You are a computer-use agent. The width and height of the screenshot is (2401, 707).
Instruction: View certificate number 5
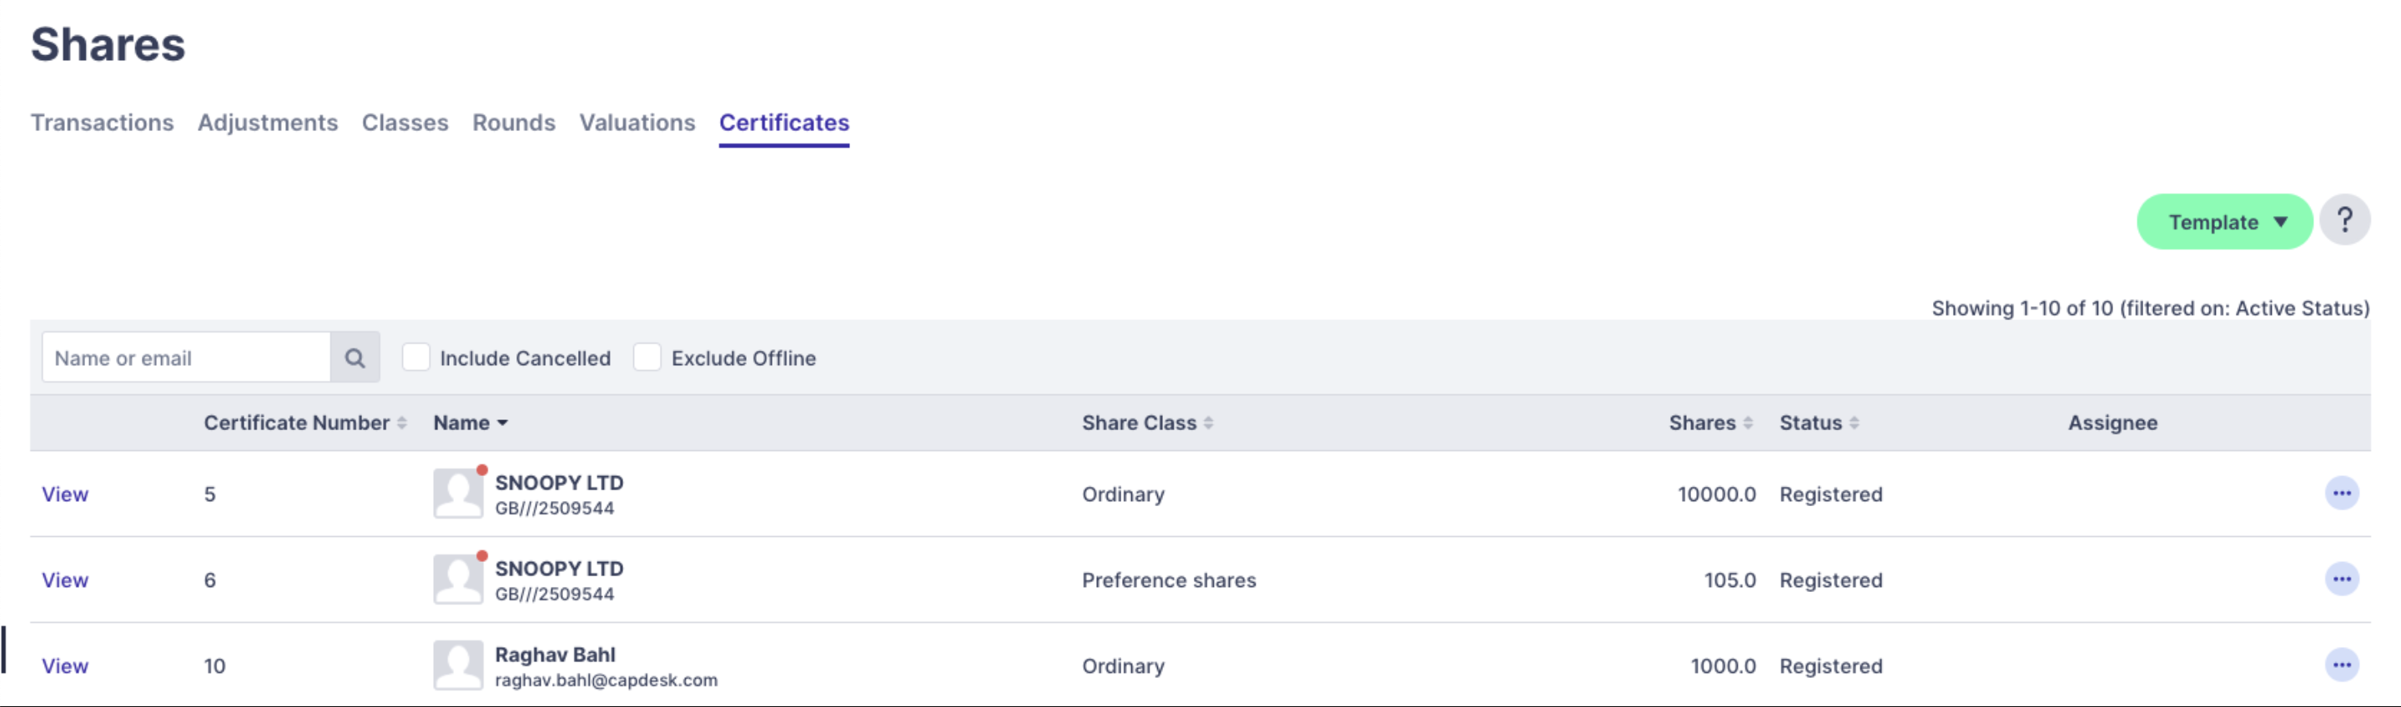pyautogui.click(x=65, y=494)
